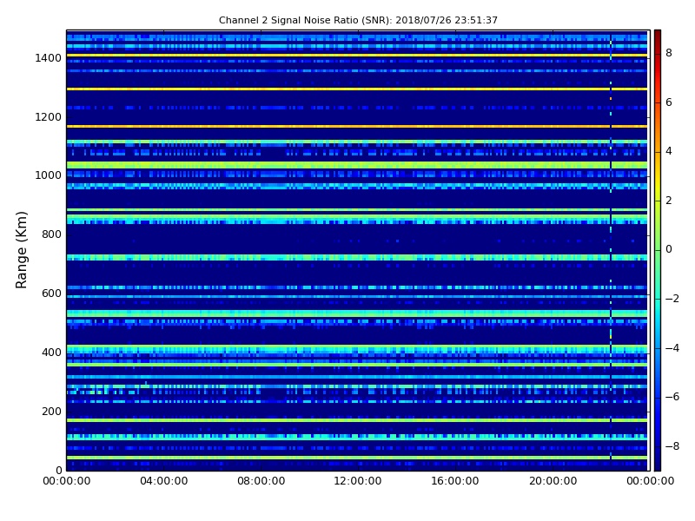Viewport: 695px width, 521px height.
Task: Select the 1400 range tick label
Action: tap(48, 58)
